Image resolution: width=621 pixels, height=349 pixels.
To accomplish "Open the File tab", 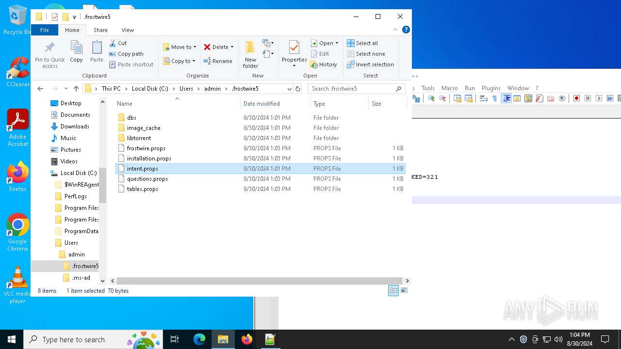I will (45, 30).
